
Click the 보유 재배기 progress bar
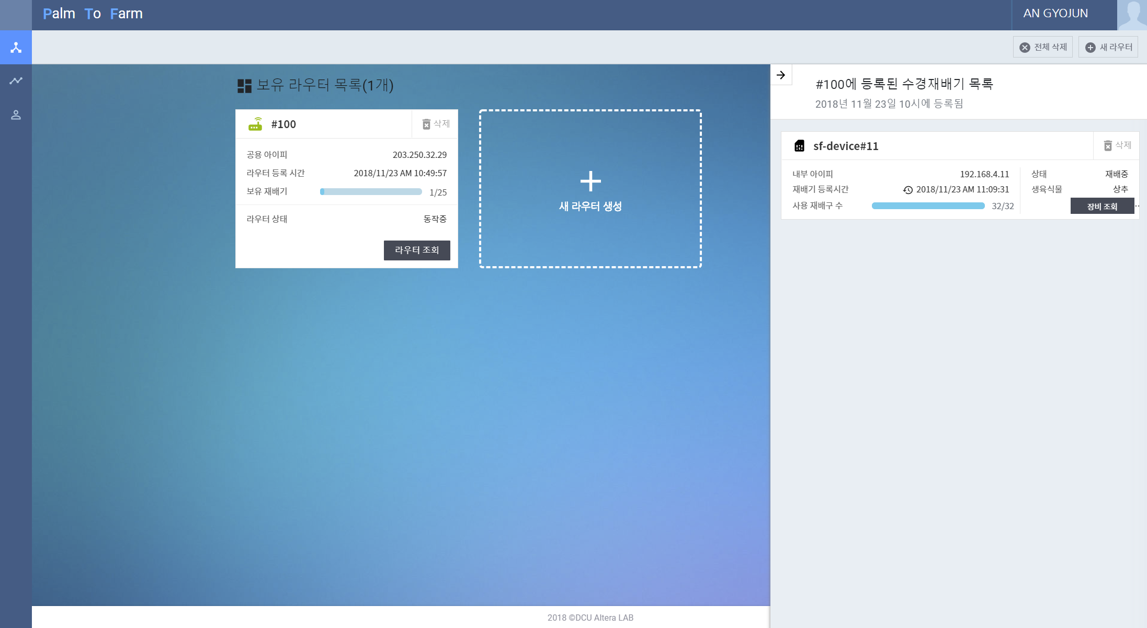(371, 192)
